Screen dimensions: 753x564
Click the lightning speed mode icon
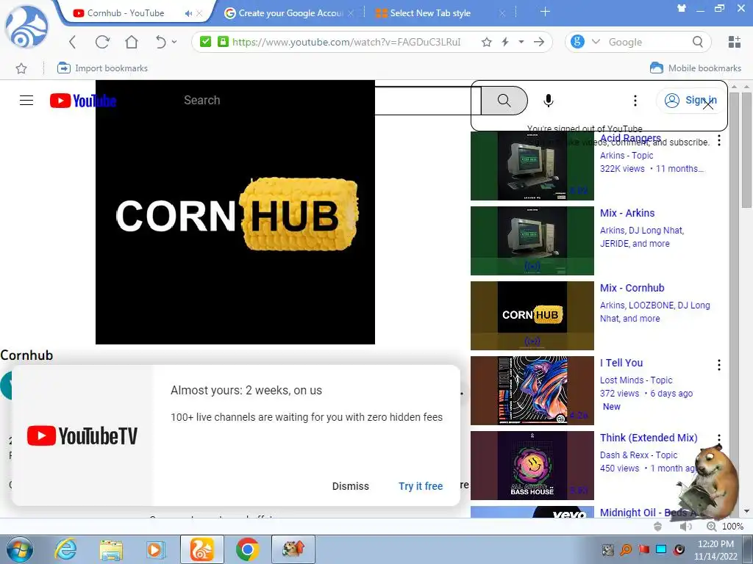(505, 42)
